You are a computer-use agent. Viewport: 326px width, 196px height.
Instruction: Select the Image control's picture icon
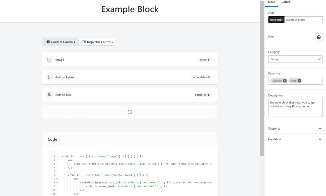49,59
